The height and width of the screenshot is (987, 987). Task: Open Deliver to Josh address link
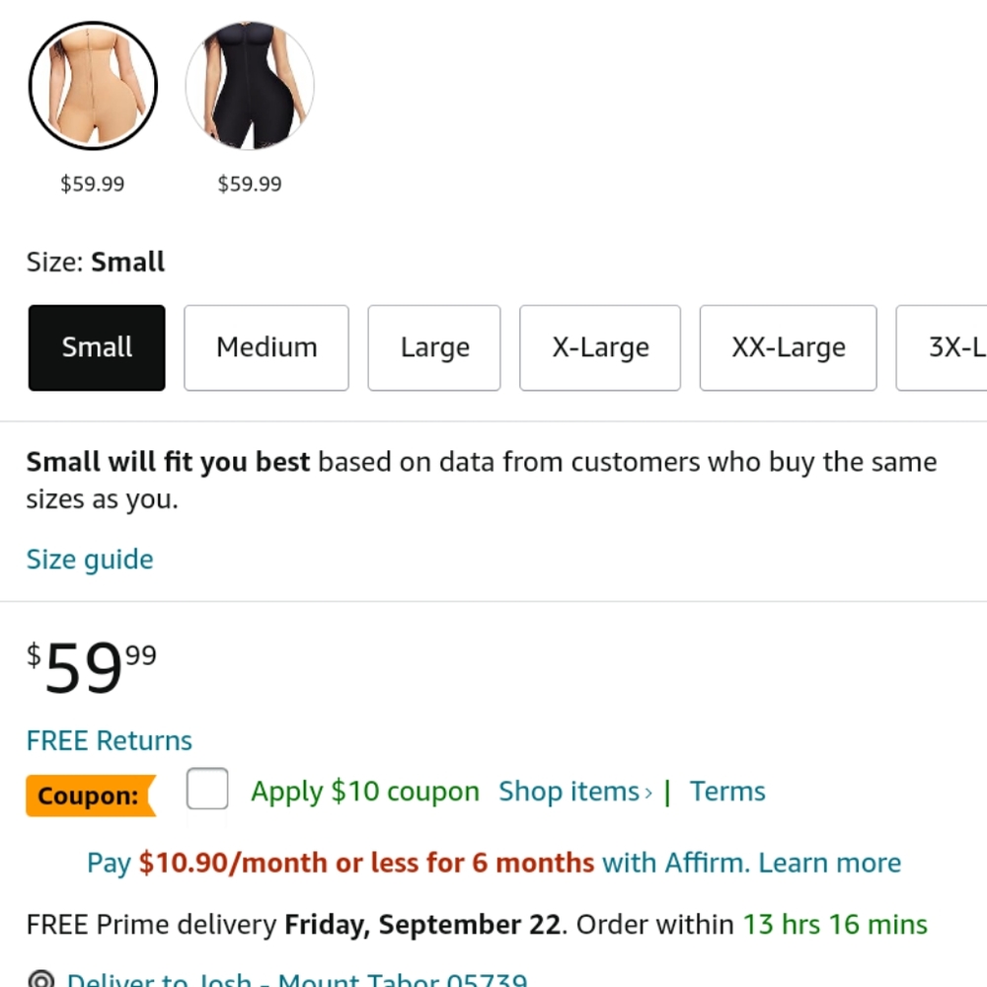click(x=297, y=979)
